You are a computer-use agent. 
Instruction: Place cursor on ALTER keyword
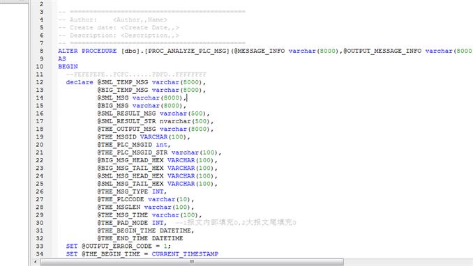pos(68,51)
